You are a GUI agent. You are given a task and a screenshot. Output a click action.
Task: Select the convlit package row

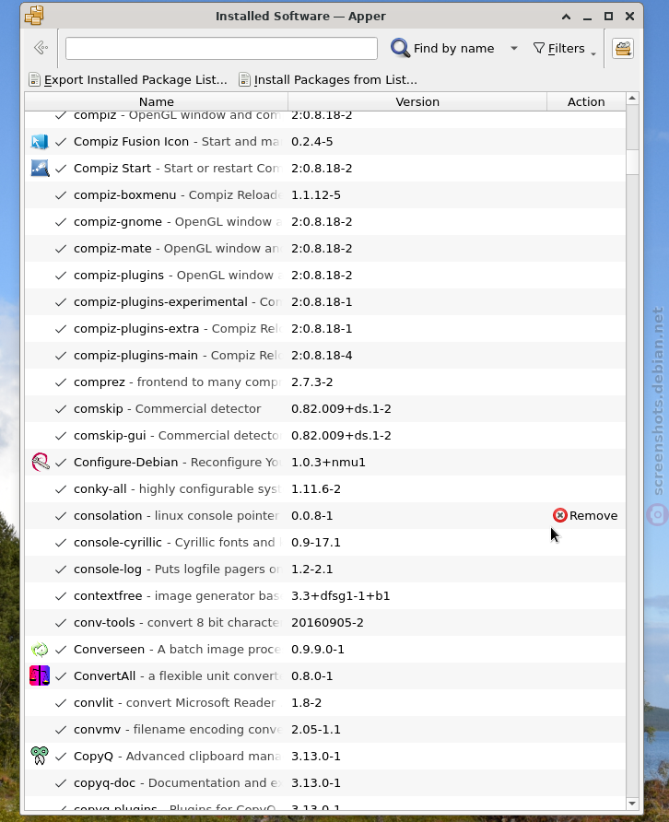[x=325, y=703]
